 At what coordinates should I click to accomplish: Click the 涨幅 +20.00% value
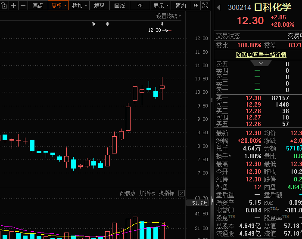pyautogui.click(x=249, y=141)
